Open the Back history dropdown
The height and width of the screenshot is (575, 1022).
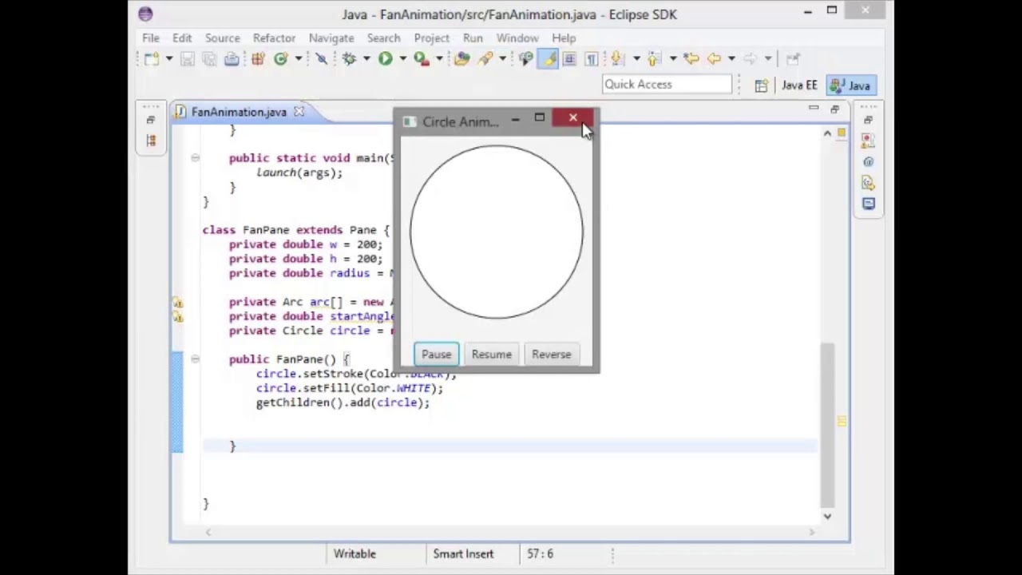[x=731, y=58]
